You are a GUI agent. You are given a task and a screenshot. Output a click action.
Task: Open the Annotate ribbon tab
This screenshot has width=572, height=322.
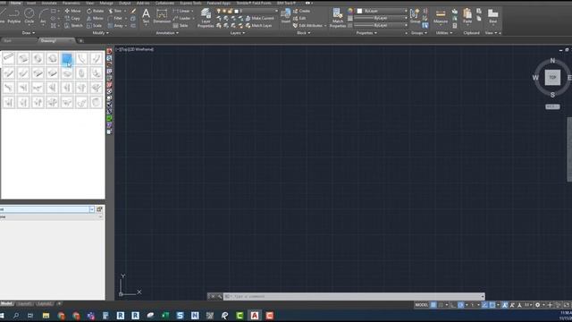(49, 3)
